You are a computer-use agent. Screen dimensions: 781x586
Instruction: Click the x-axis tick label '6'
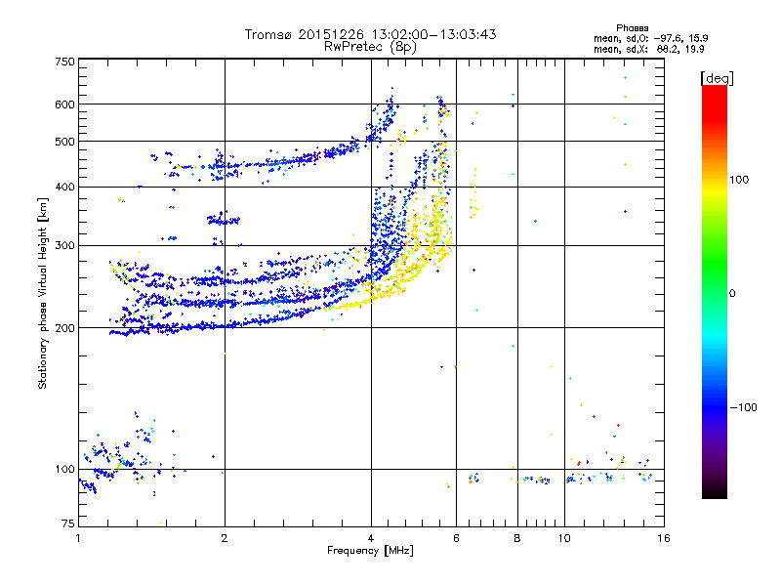pos(456,538)
